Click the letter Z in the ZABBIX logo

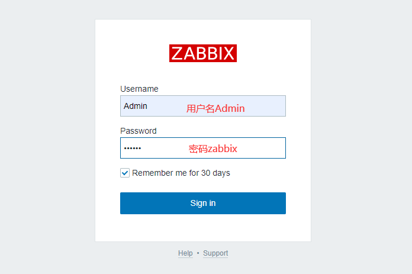(x=176, y=53)
